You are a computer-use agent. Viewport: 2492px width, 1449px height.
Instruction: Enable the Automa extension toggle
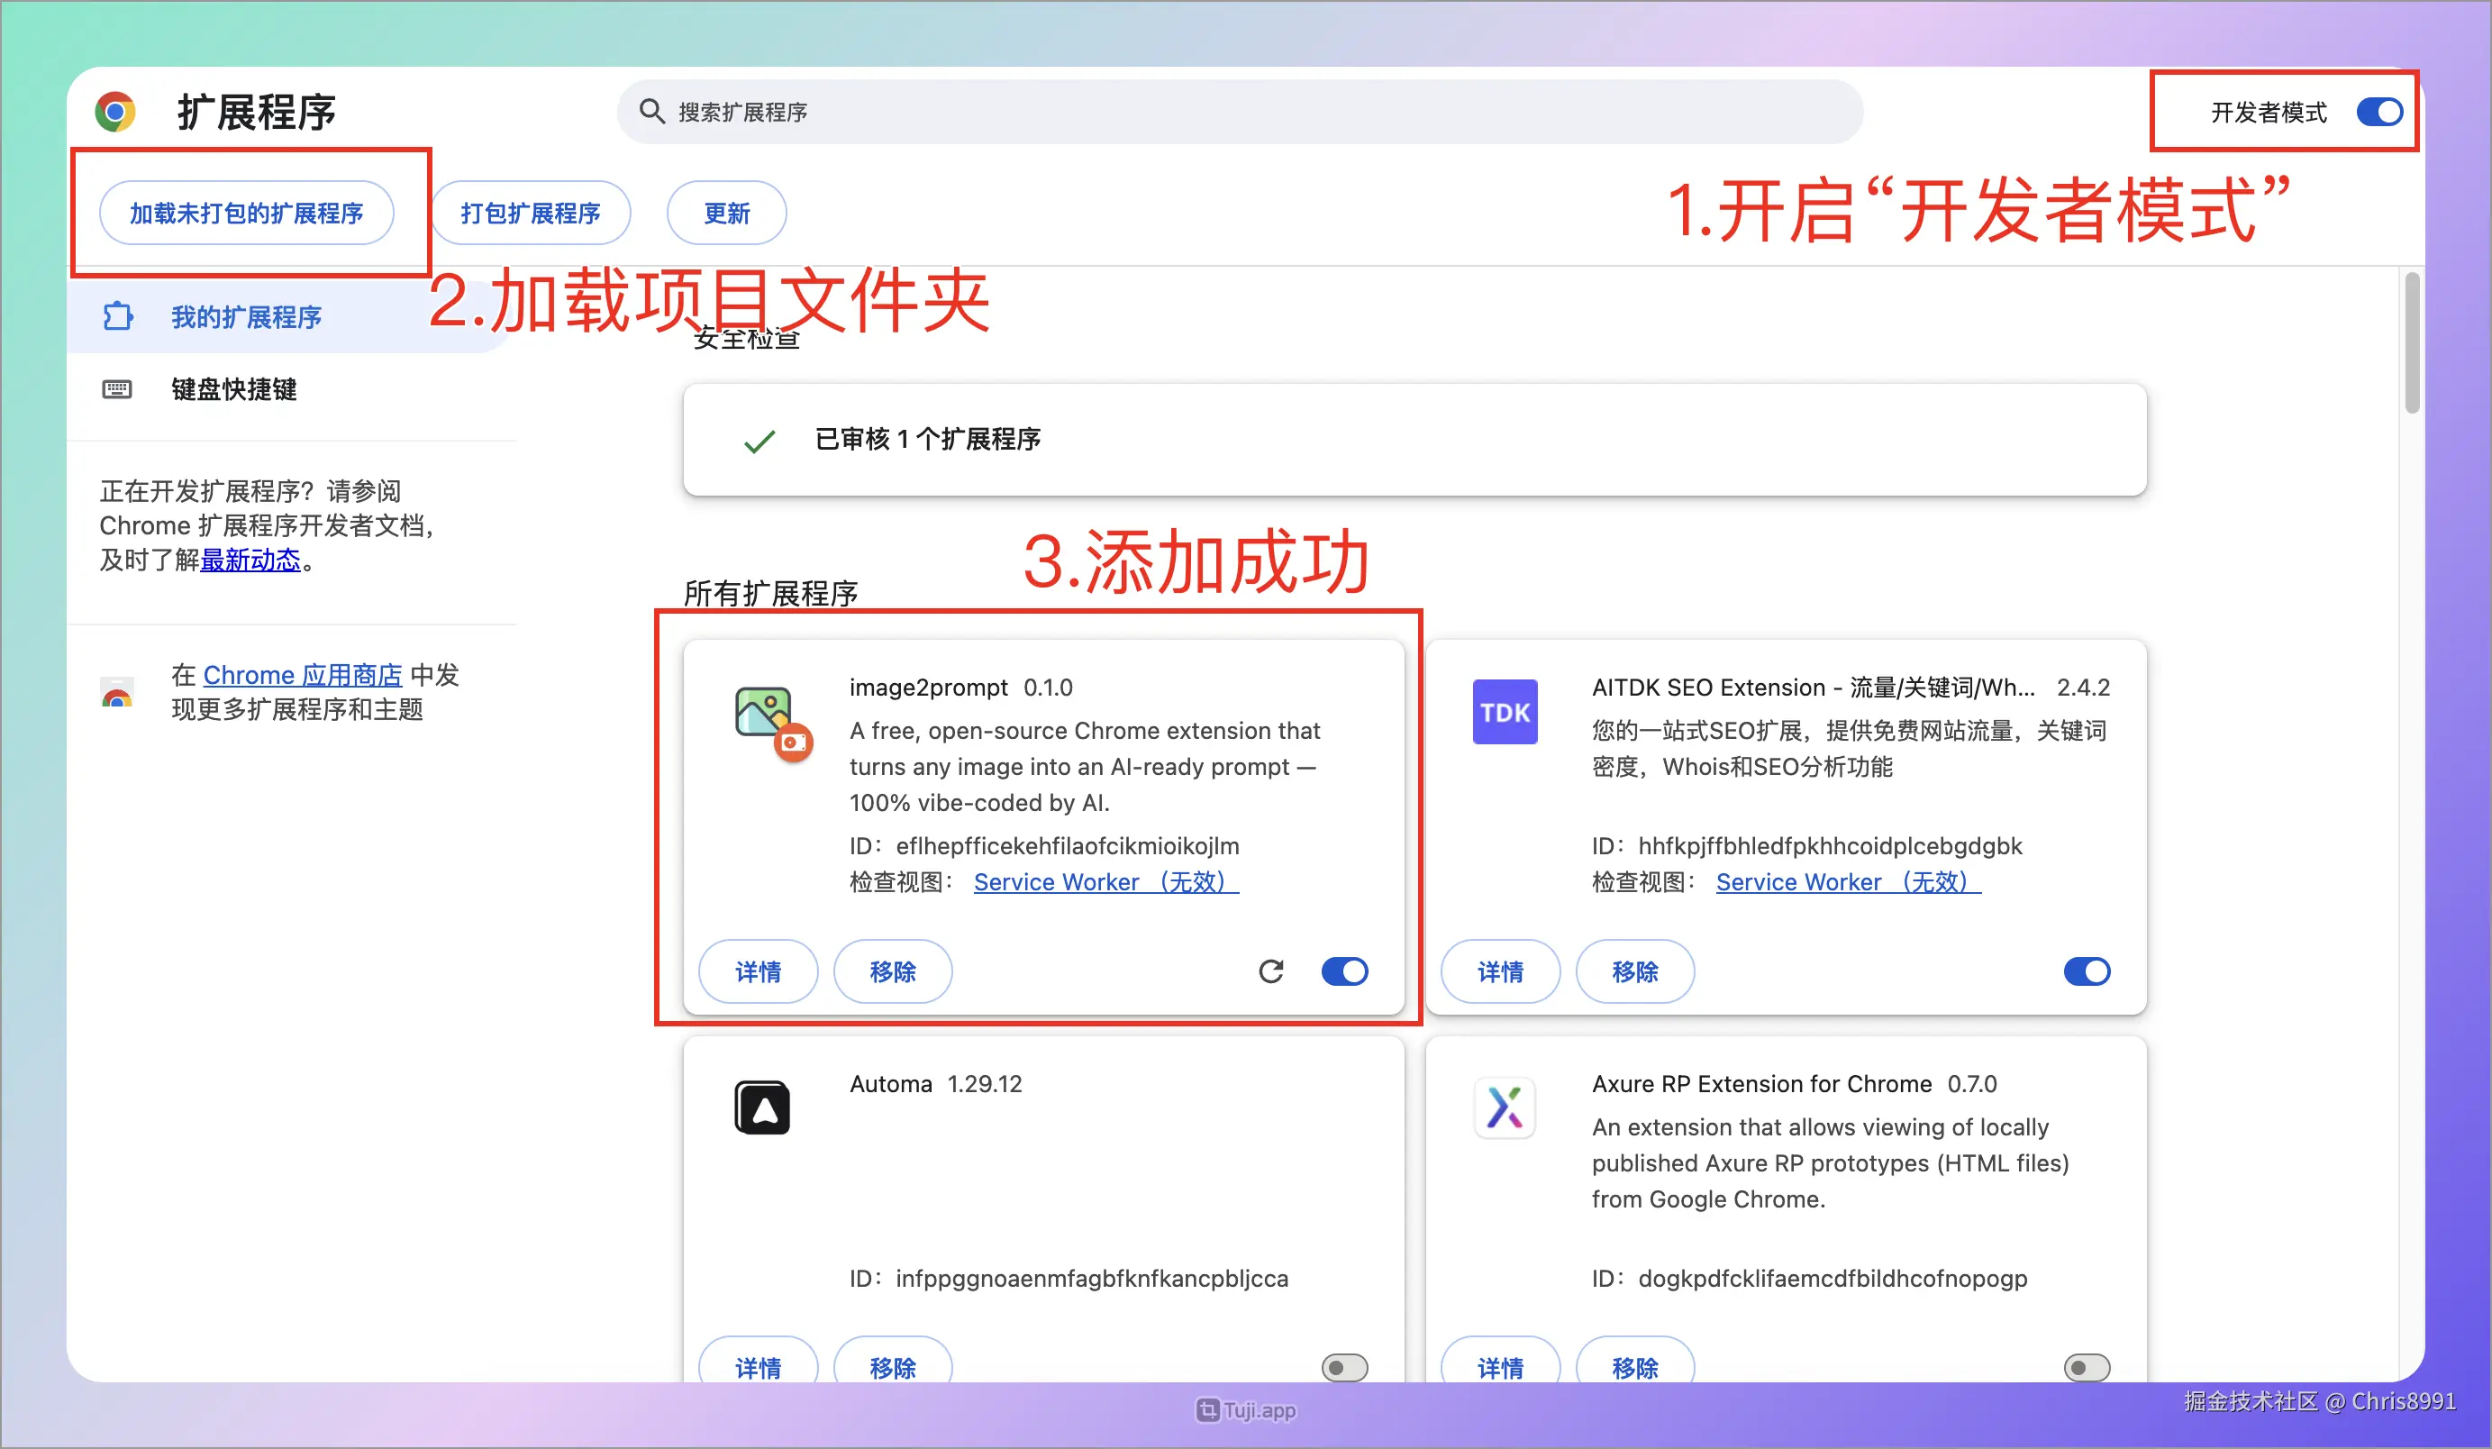[x=1344, y=1367]
